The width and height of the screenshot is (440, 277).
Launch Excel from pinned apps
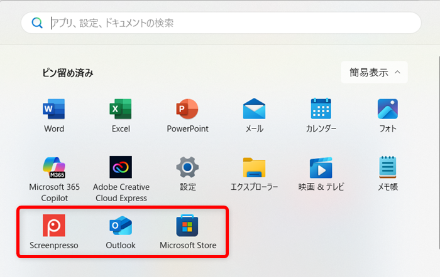pyautogui.click(x=121, y=115)
